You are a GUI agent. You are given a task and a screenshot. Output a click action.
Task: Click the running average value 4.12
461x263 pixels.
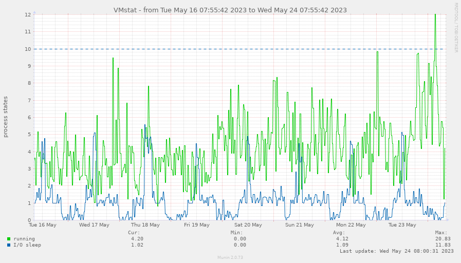pyautogui.click(x=342, y=239)
